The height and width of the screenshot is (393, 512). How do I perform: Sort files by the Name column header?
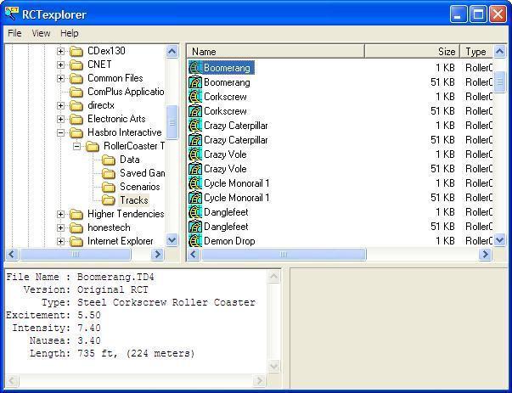point(276,52)
